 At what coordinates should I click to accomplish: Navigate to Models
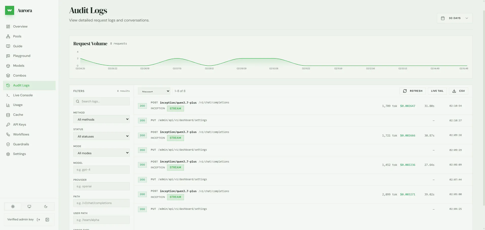29,66
